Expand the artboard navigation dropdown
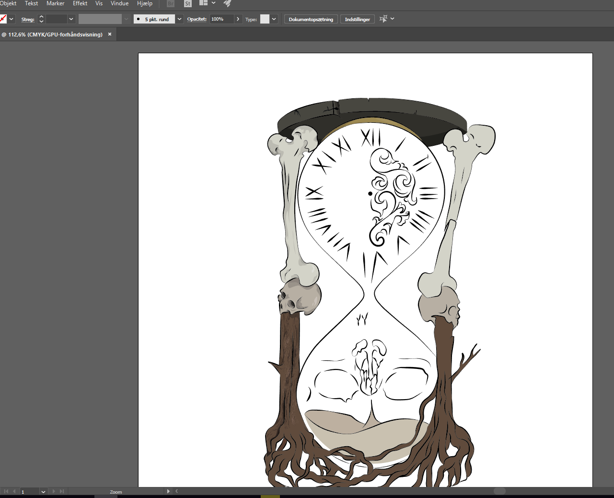The height and width of the screenshot is (498, 614). (x=43, y=492)
